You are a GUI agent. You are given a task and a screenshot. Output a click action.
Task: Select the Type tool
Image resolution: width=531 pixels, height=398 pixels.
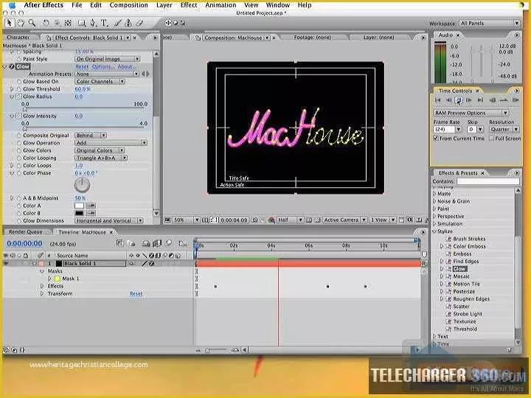(x=104, y=23)
